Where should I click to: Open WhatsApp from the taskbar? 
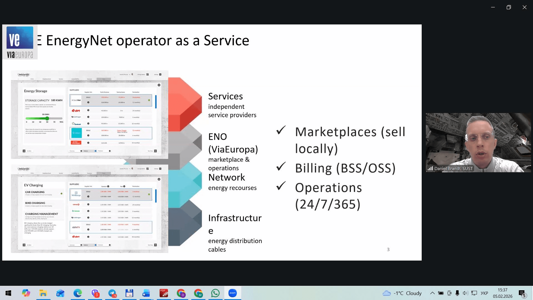point(215,293)
